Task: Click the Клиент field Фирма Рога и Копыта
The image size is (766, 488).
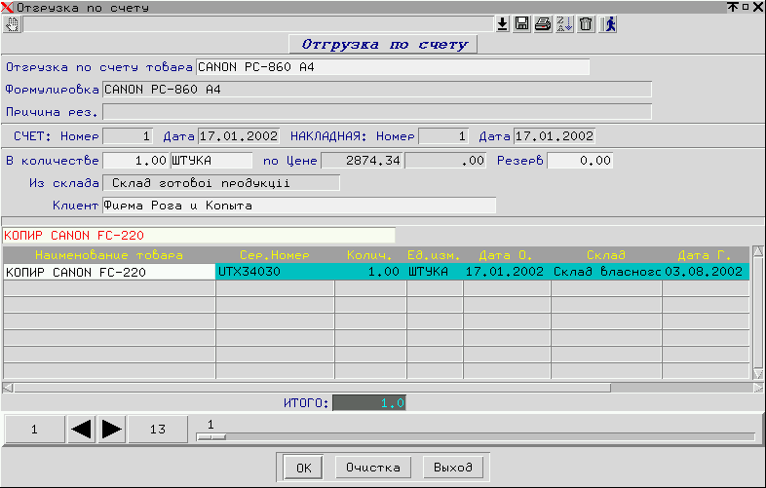Action: [299, 206]
